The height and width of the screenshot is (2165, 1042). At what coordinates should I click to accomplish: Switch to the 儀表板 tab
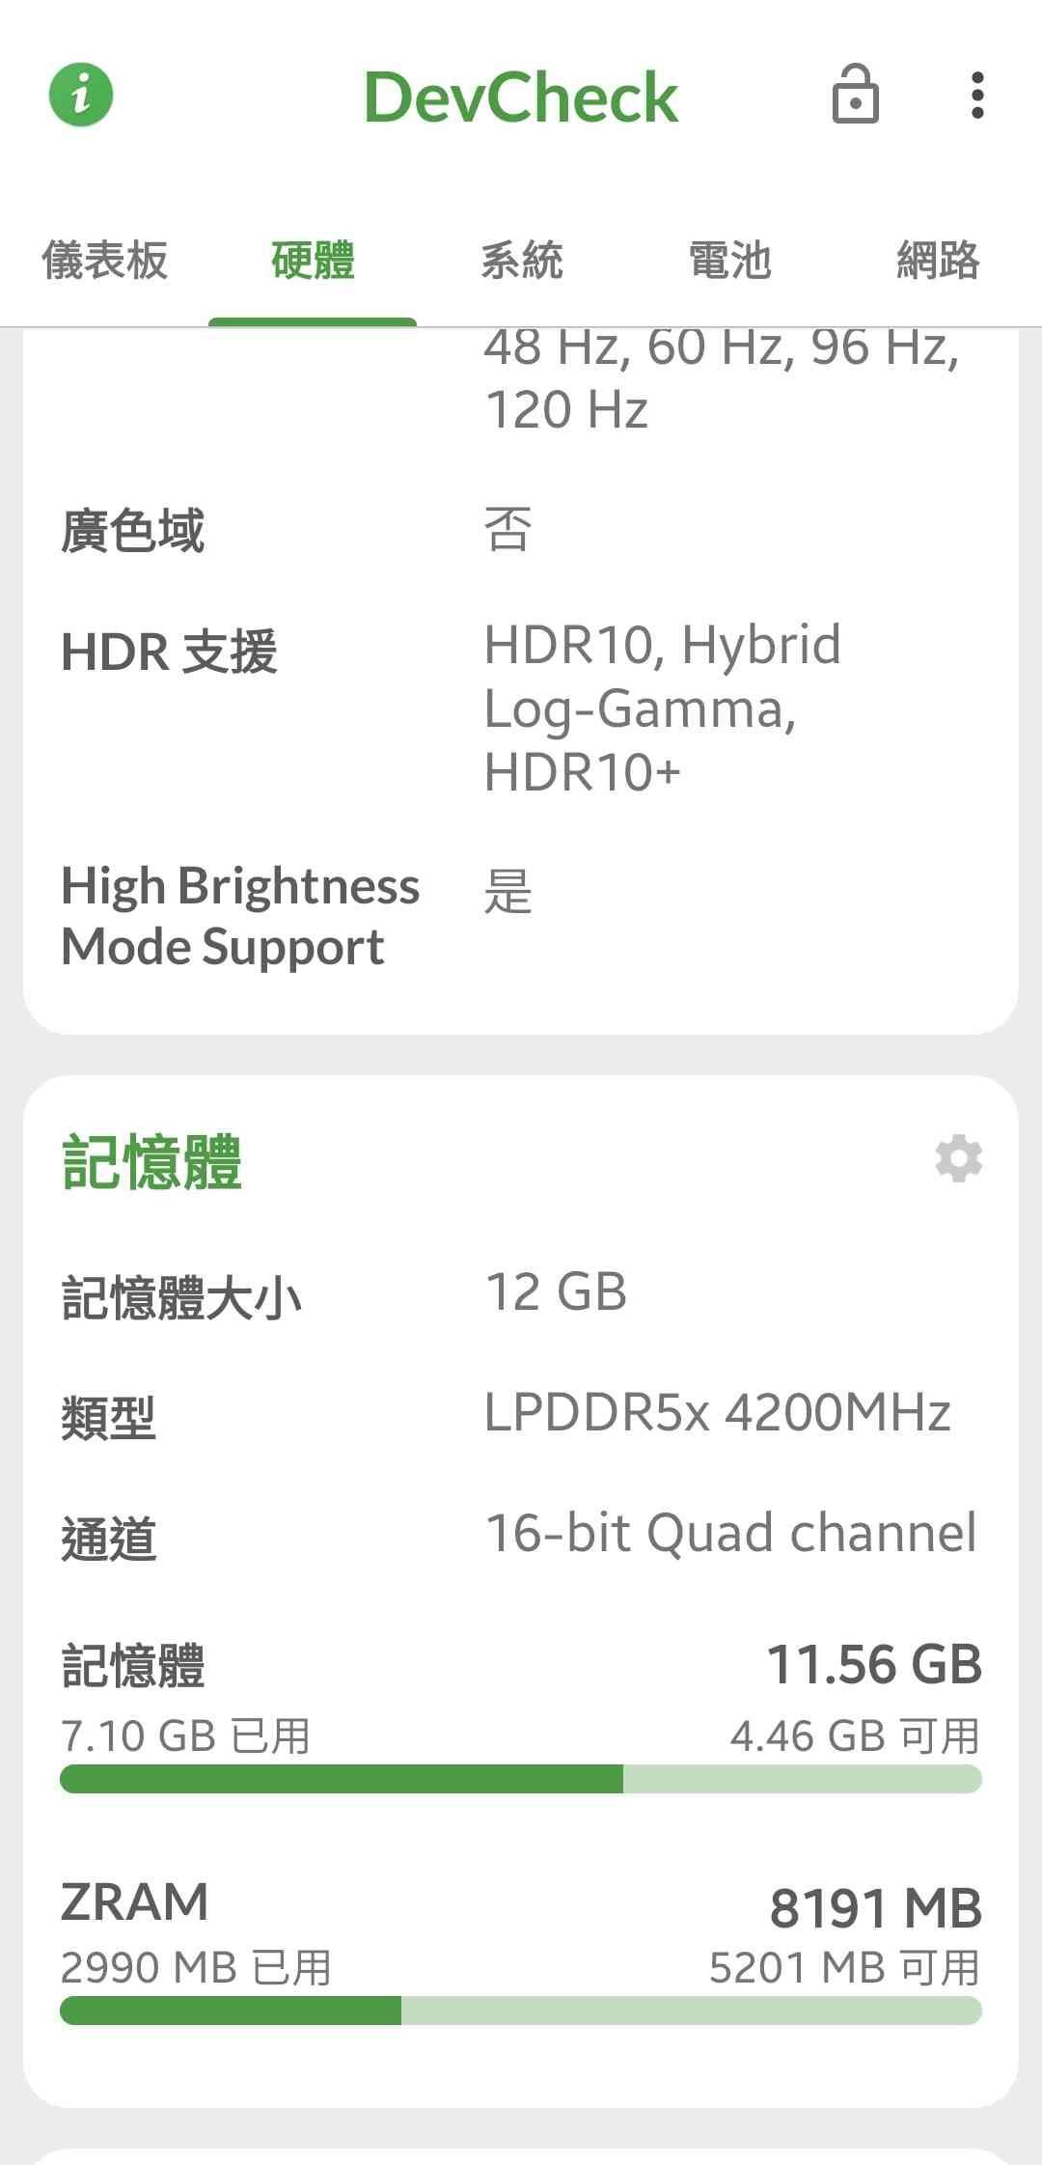pos(104,261)
